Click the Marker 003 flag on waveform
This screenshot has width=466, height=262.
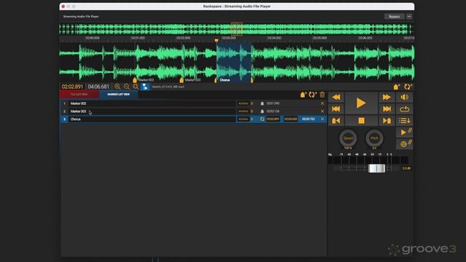pyautogui.click(x=181, y=80)
